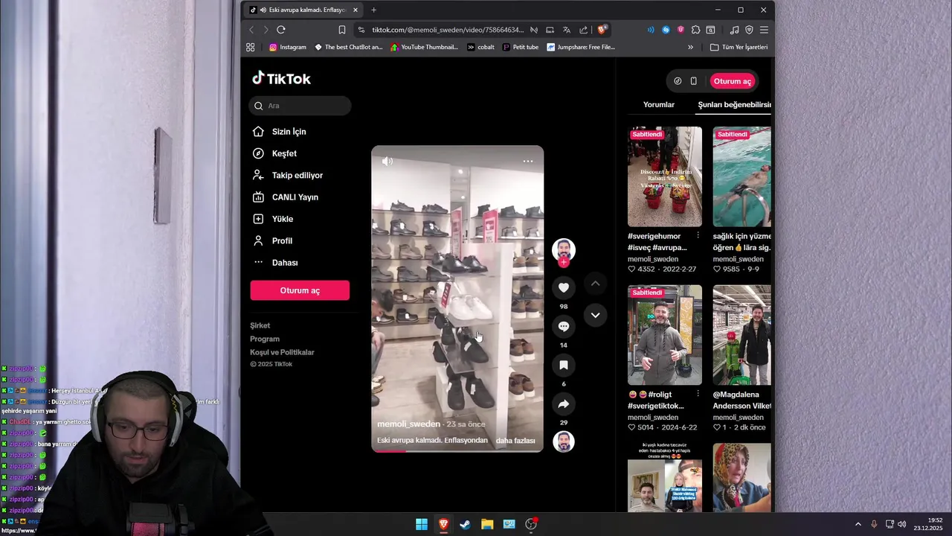Click the sidebar Oturum aç button
The width and height of the screenshot is (952, 536).
(300, 290)
